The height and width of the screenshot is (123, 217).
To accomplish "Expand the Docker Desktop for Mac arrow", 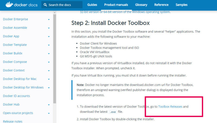I will pyautogui.click(x=49, y=79).
